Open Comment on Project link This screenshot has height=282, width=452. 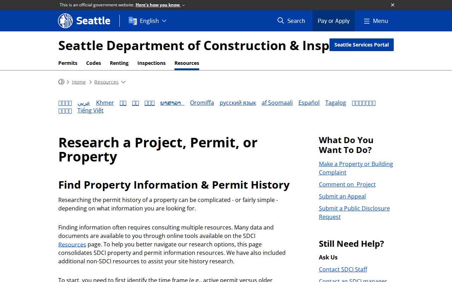pyautogui.click(x=347, y=184)
